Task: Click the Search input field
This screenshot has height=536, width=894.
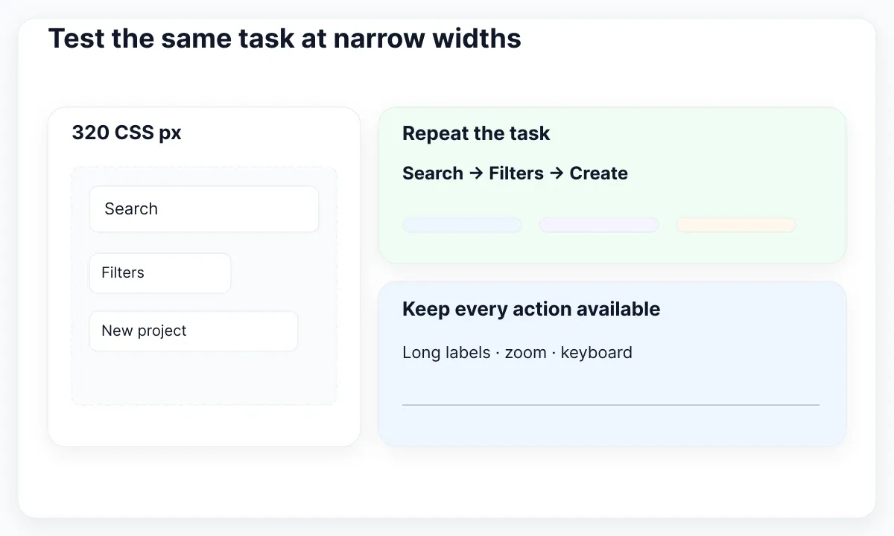Action: click(204, 209)
